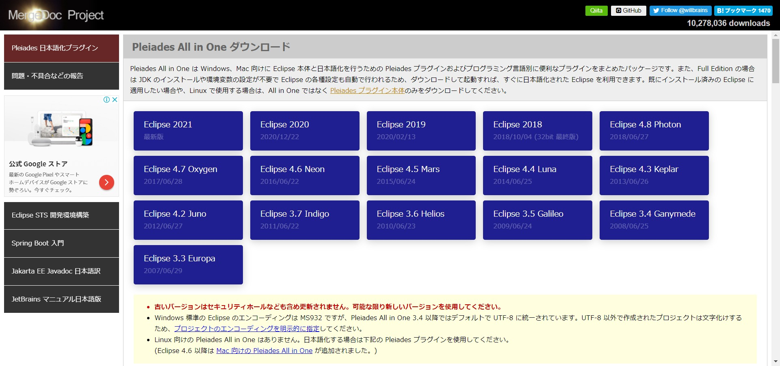Viewport: 780px width, 366px height.
Task: Open the プロジェクトのエンコーディングを明示的に指定 link
Action: pyautogui.click(x=247, y=329)
